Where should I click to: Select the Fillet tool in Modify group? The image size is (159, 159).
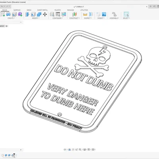33,14
